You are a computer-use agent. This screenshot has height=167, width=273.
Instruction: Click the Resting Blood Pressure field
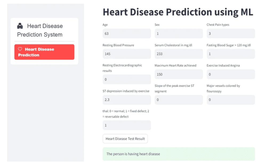point(127,54)
